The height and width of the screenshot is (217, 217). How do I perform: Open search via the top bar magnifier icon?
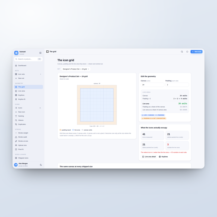(x=182, y=52)
